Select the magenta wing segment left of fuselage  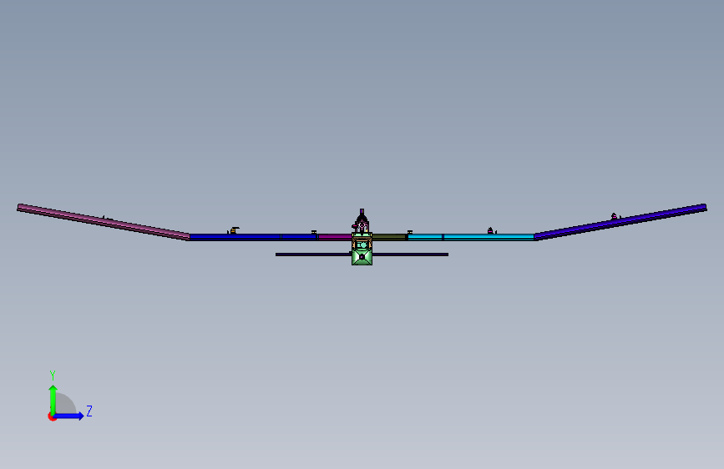(x=335, y=237)
